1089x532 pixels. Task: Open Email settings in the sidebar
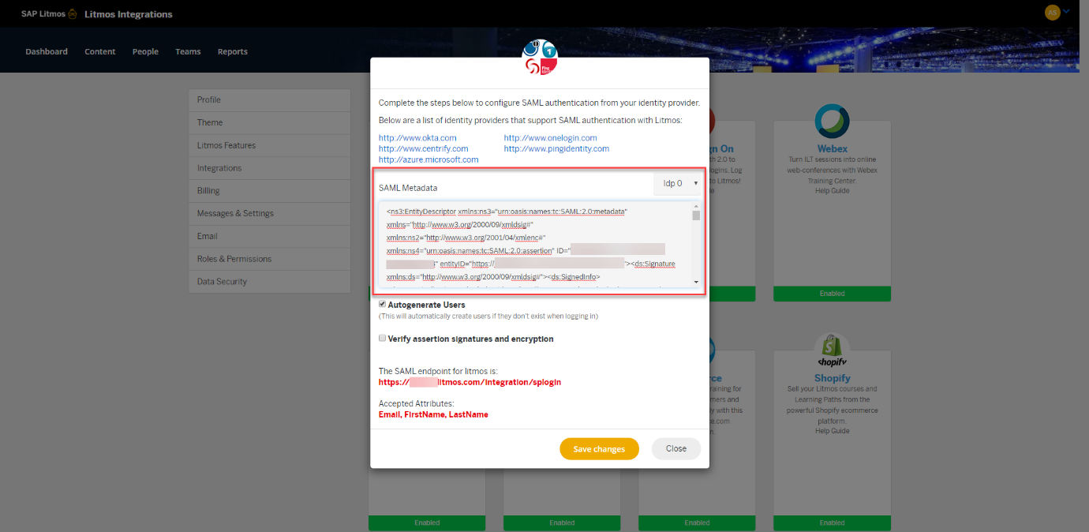pyautogui.click(x=269, y=236)
